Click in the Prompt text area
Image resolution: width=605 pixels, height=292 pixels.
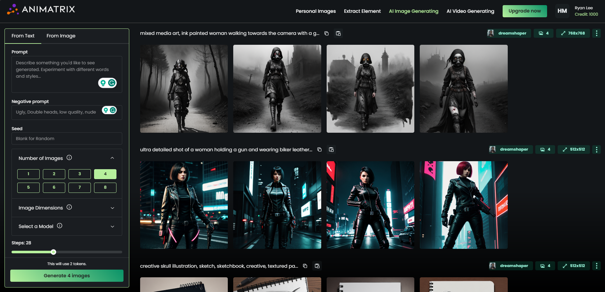(67, 75)
